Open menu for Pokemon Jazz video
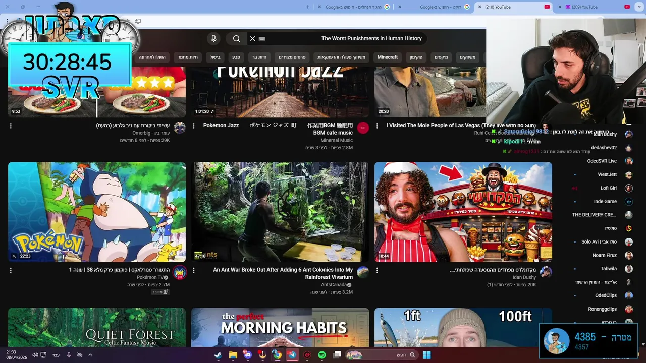Screen dimensions: 646x363 [x=194, y=126]
